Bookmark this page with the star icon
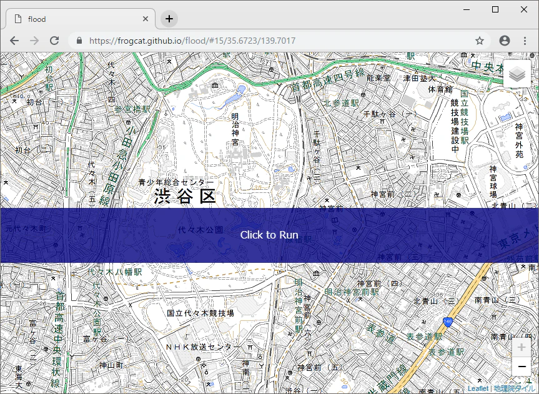539x394 pixels. tap(480, 41)
